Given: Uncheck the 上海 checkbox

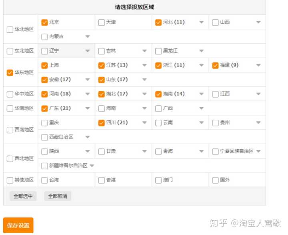Looking at the screenshot, I should tap(44, 65).
